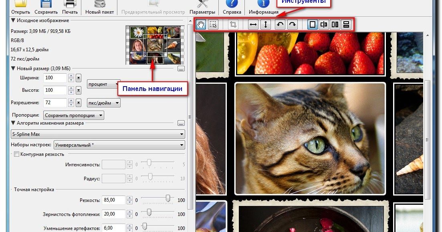Open the preset arrow button beside Высота
The height and width of the screenshot is (232, 442).
[x=79, y=90]
